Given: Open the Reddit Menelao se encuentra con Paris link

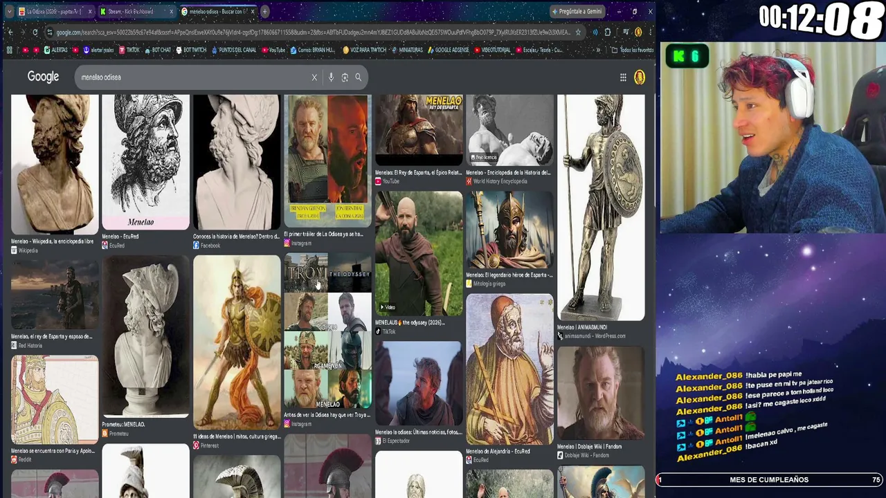Looking at the screenshot, I should pos(53,451).
